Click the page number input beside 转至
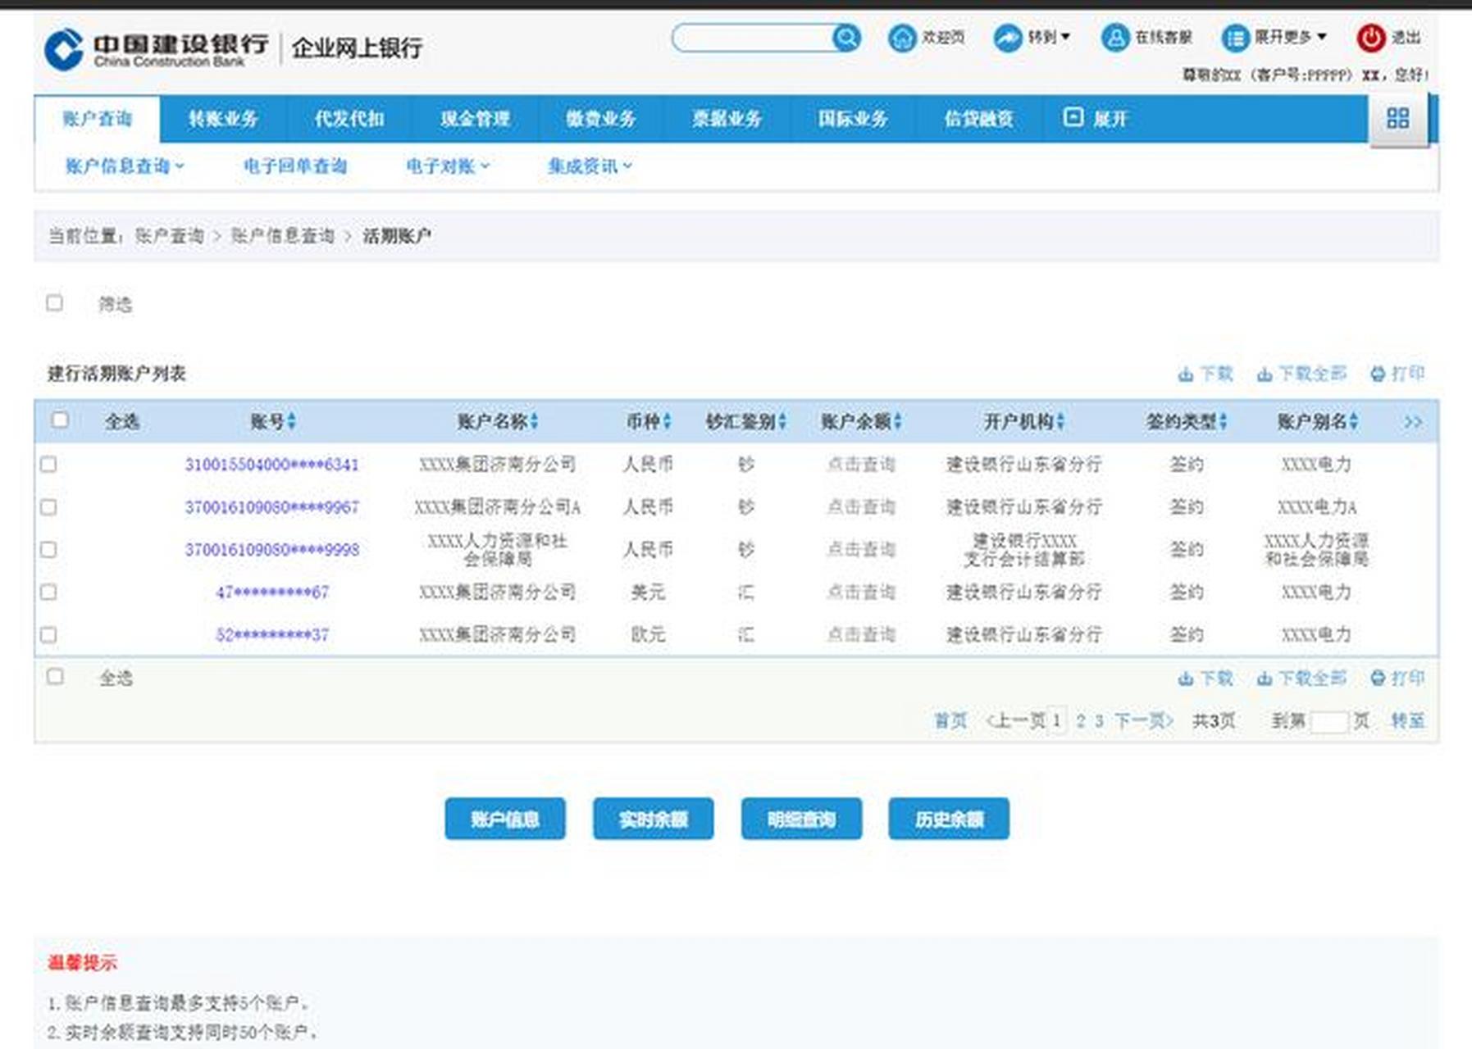This screenshot has height=1049, width=1472. click(x=1330, y=722)
